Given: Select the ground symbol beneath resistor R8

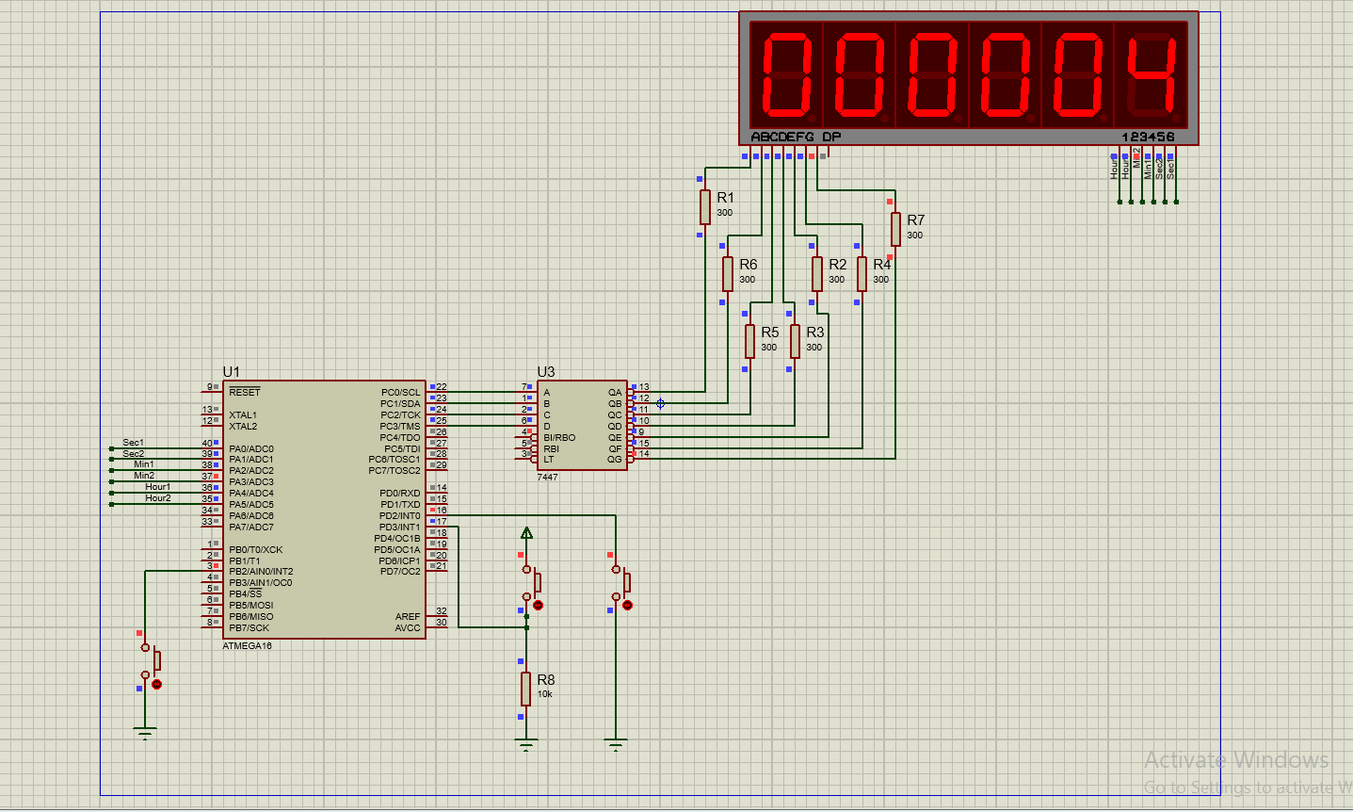Looking at the screenshot, I should [526, 745].
